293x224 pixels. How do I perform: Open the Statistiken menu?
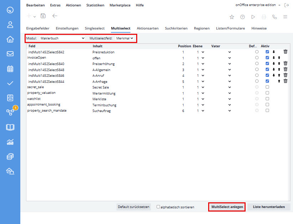coord(95,5)
